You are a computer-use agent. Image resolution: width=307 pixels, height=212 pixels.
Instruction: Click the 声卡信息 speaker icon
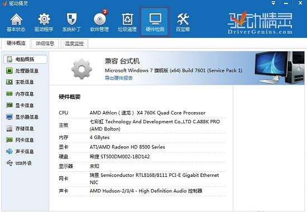9,151
